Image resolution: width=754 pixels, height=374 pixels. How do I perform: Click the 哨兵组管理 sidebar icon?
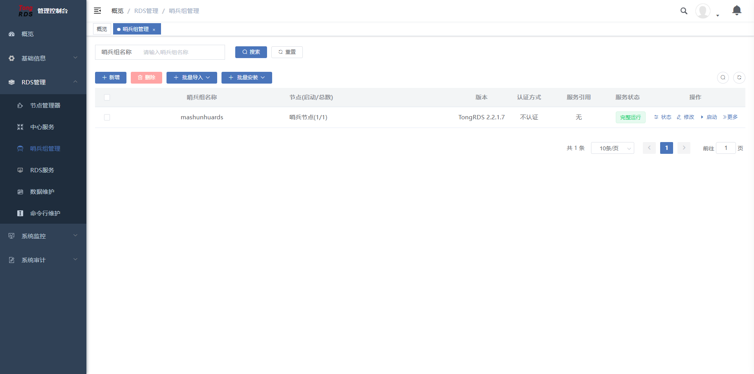point(20,149)
